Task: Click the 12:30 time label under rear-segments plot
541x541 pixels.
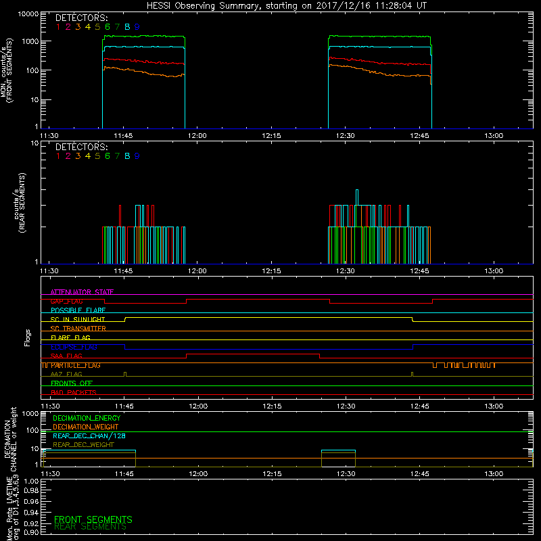Action: [346, 271]
